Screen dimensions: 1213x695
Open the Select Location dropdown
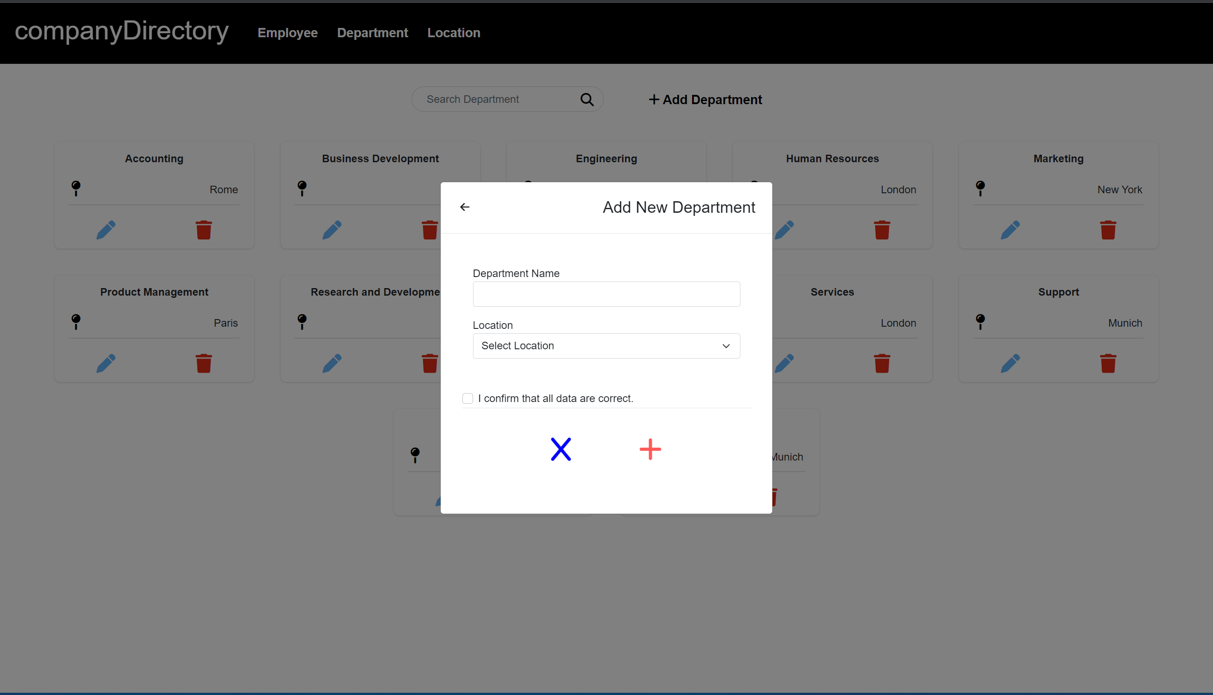point(606,346)
